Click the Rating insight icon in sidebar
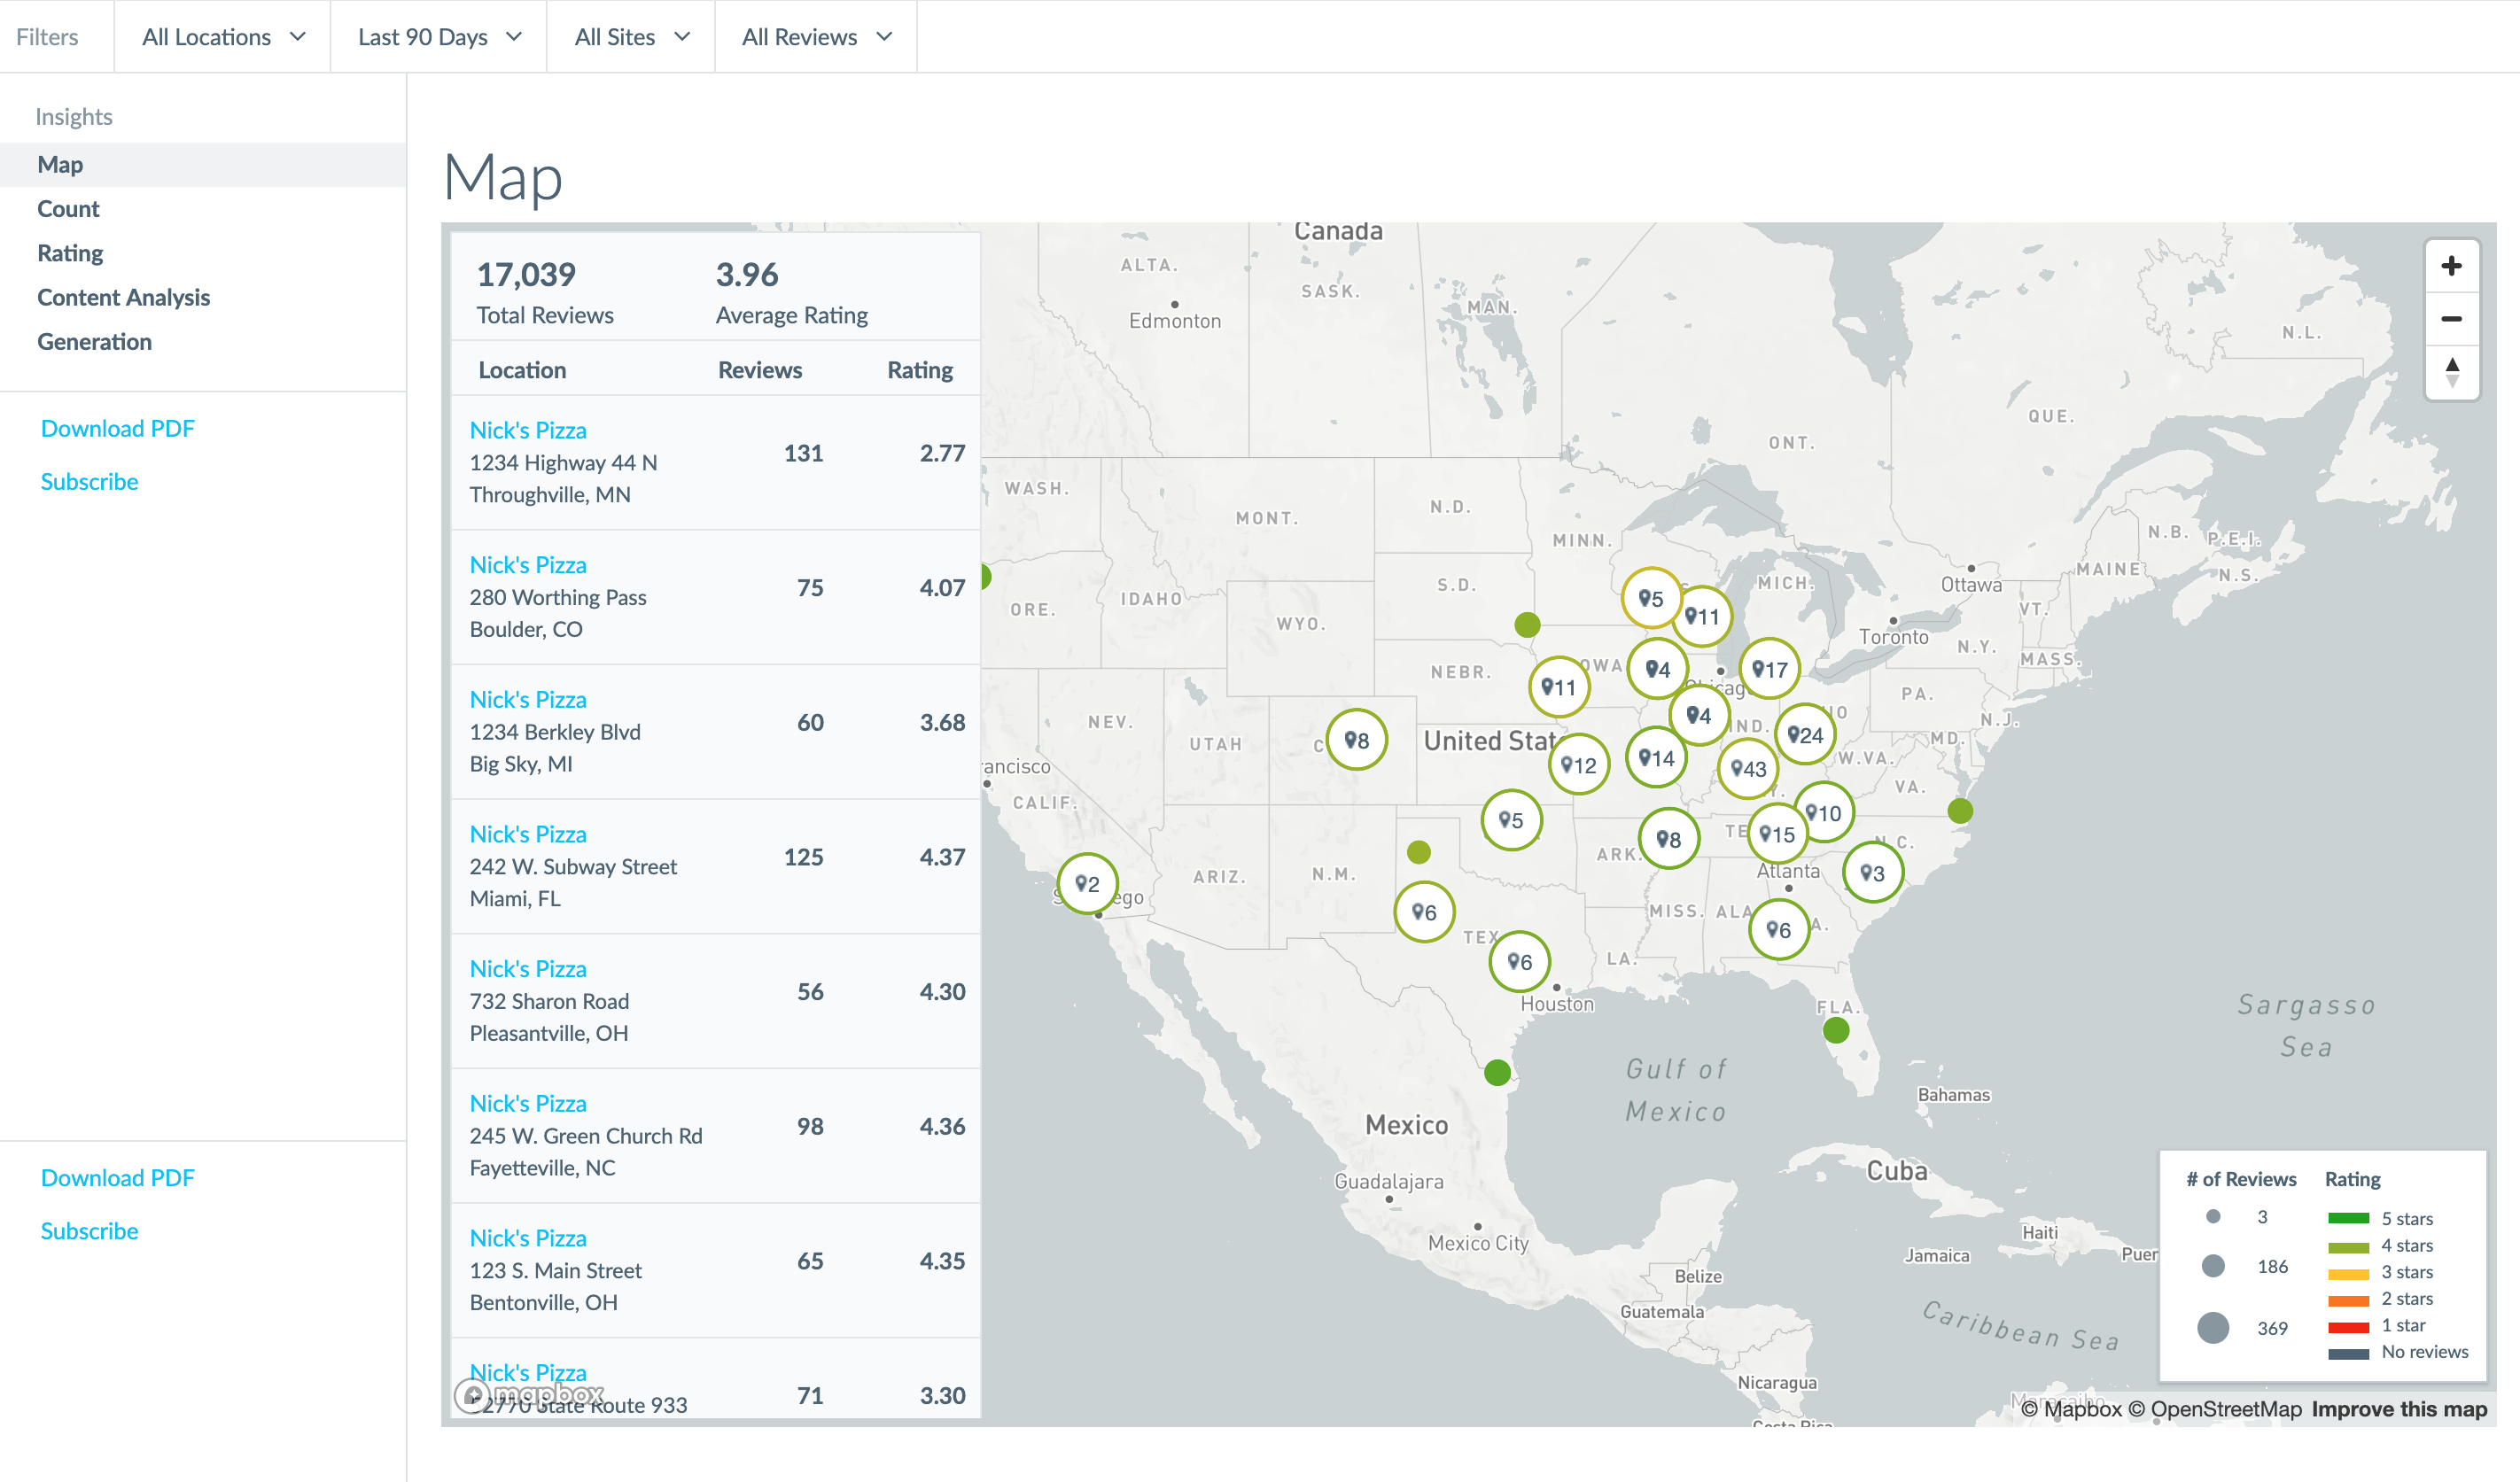 point(69,252)
